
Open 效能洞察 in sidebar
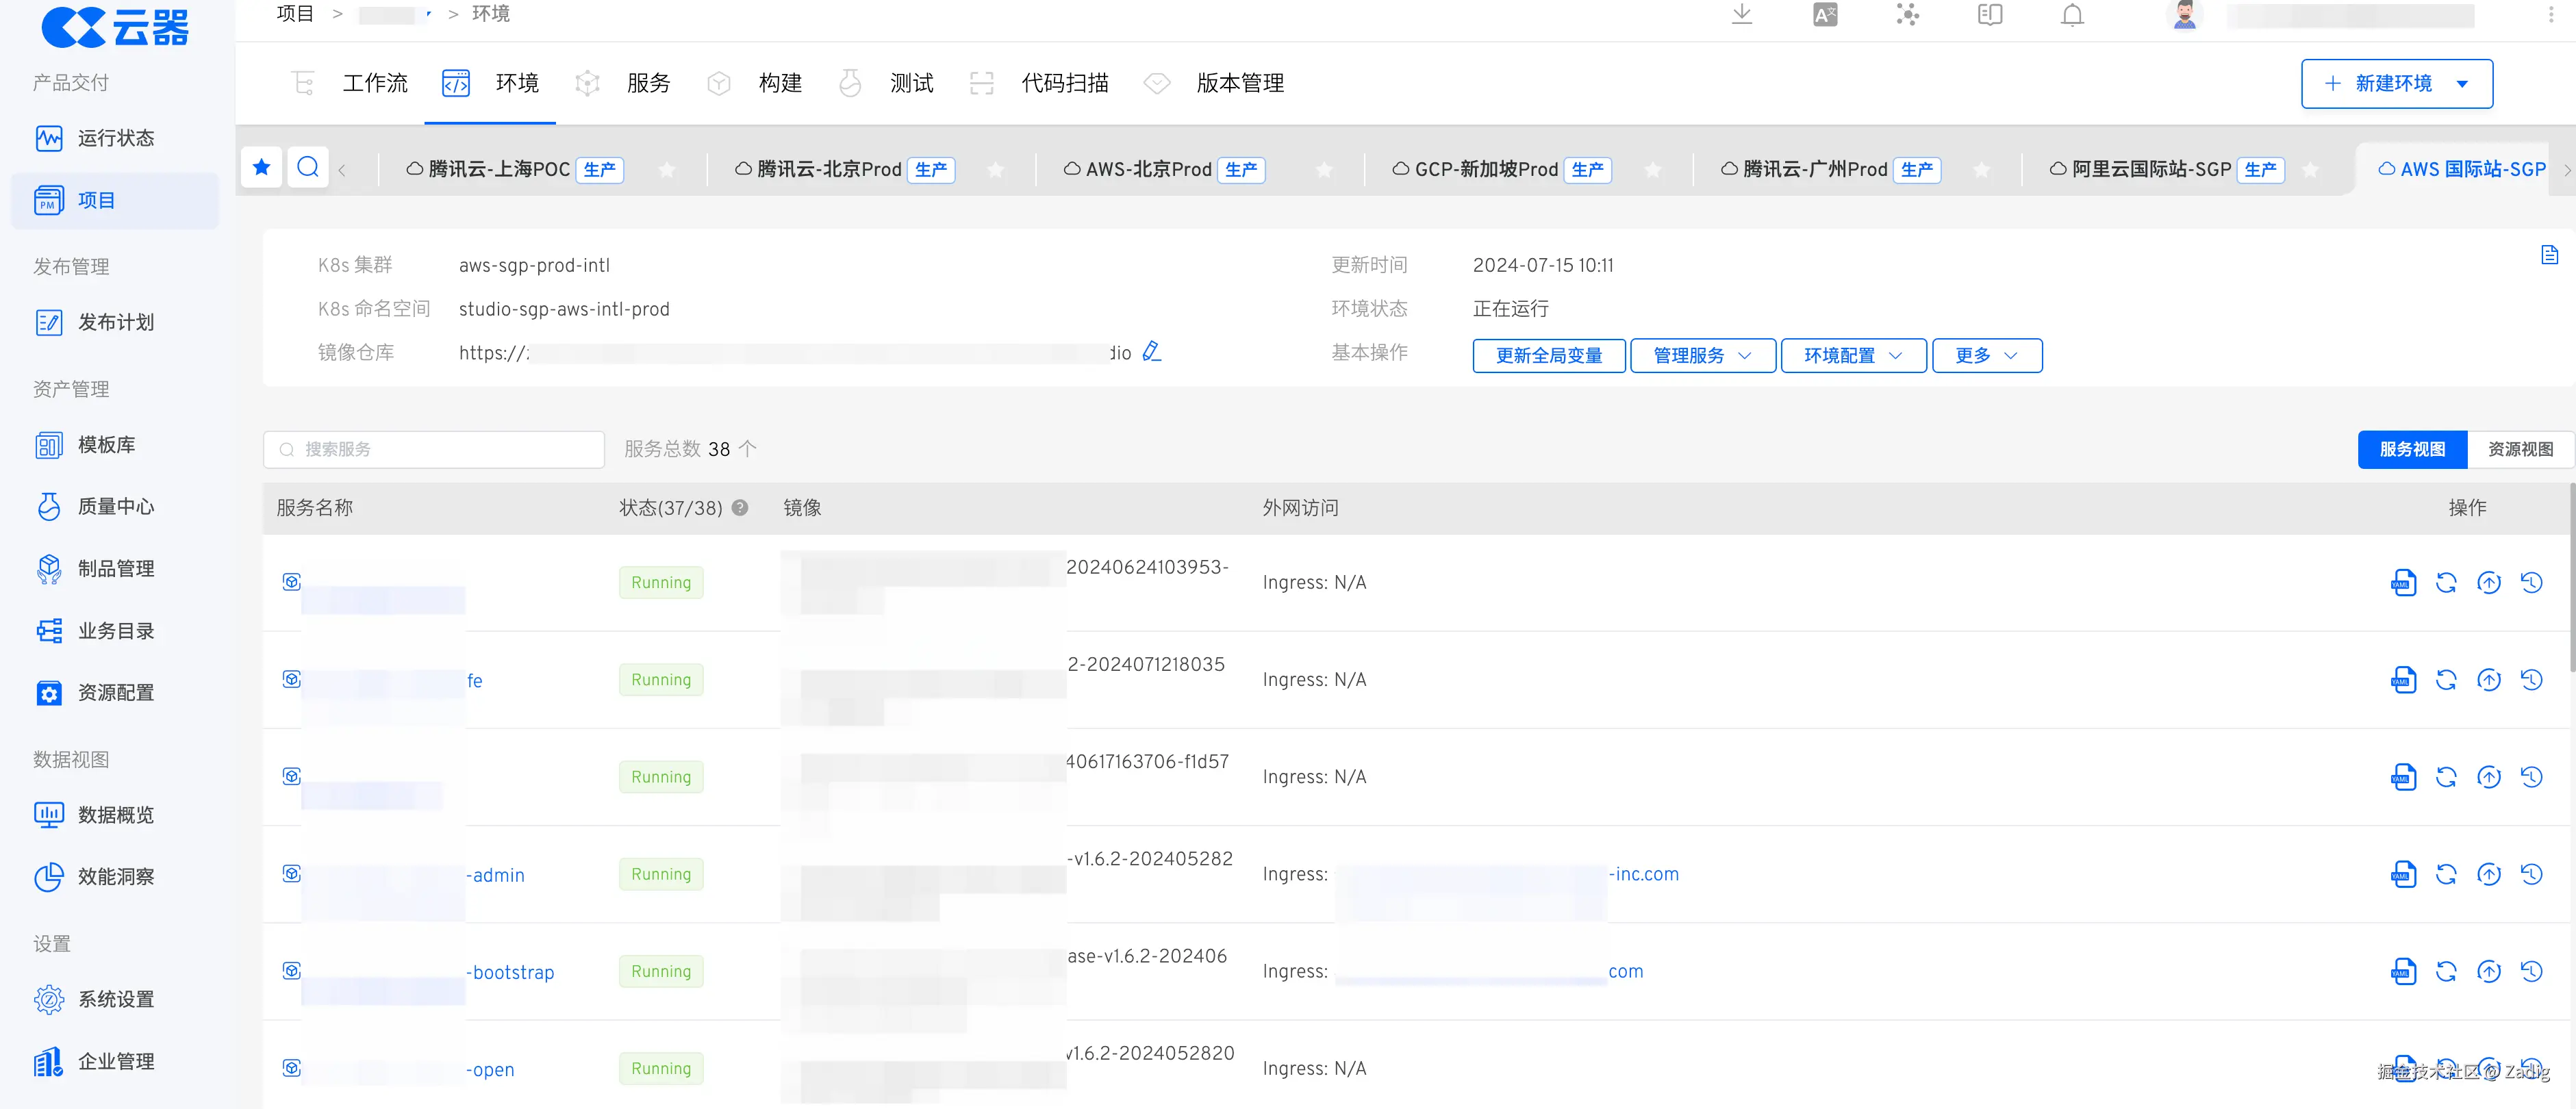coord(115,876)
